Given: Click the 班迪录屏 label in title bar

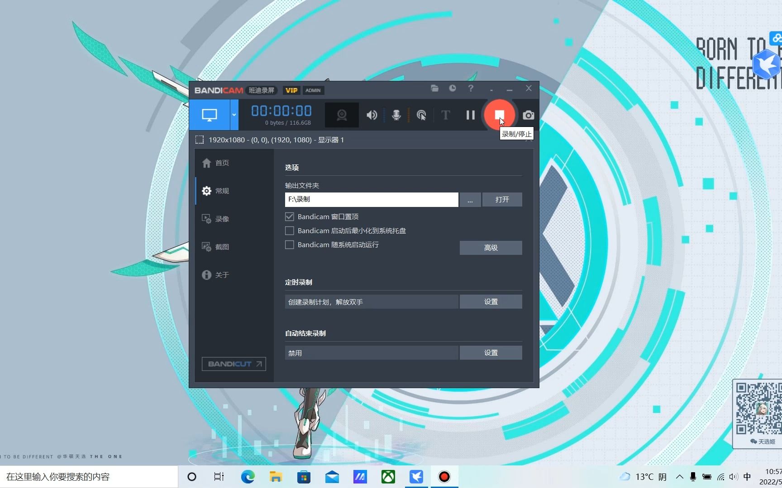Looking at the screenshot, I should (262, 90).
